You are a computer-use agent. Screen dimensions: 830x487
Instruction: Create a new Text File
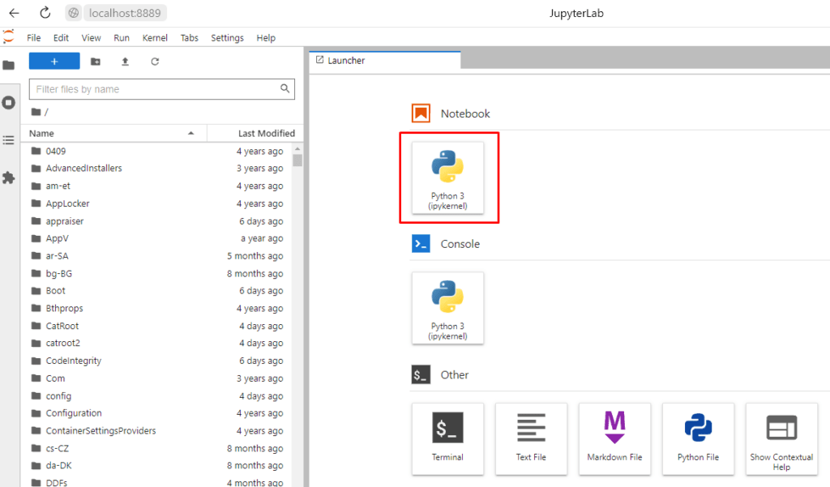click(531, 438)
